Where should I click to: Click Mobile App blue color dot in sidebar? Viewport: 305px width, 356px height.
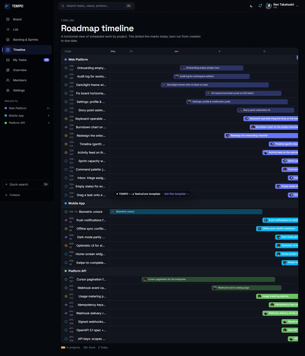(x=6, y=115)
